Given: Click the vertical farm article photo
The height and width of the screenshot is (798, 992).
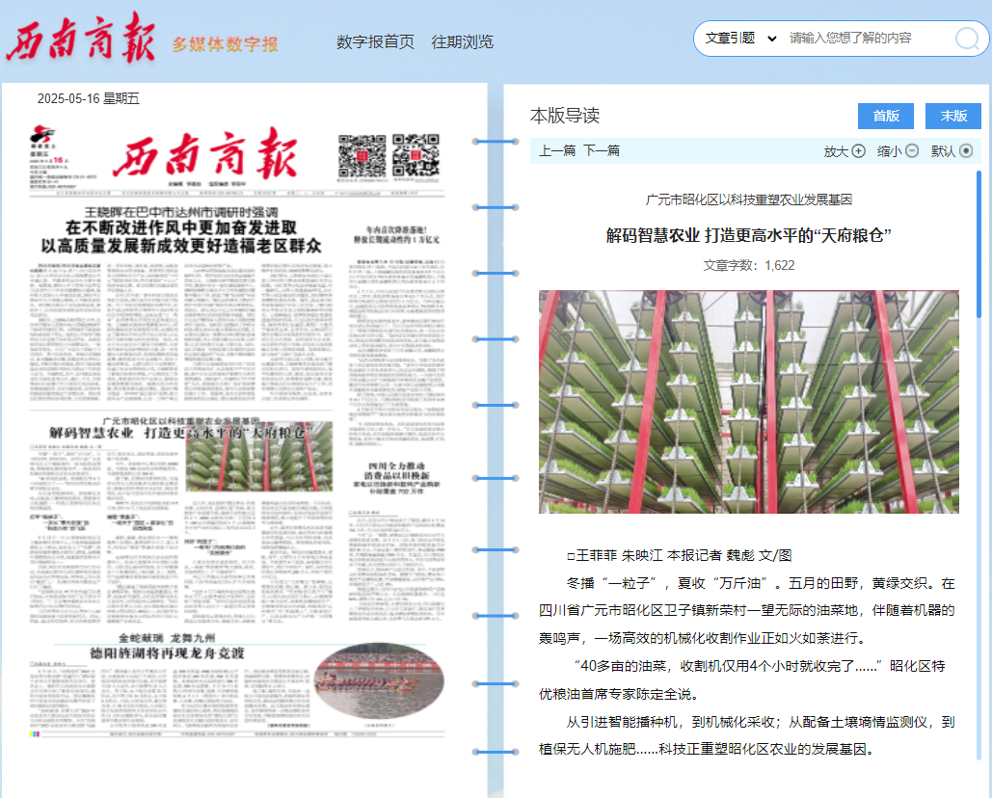Looking at the screenshot, I should (748, 401).
